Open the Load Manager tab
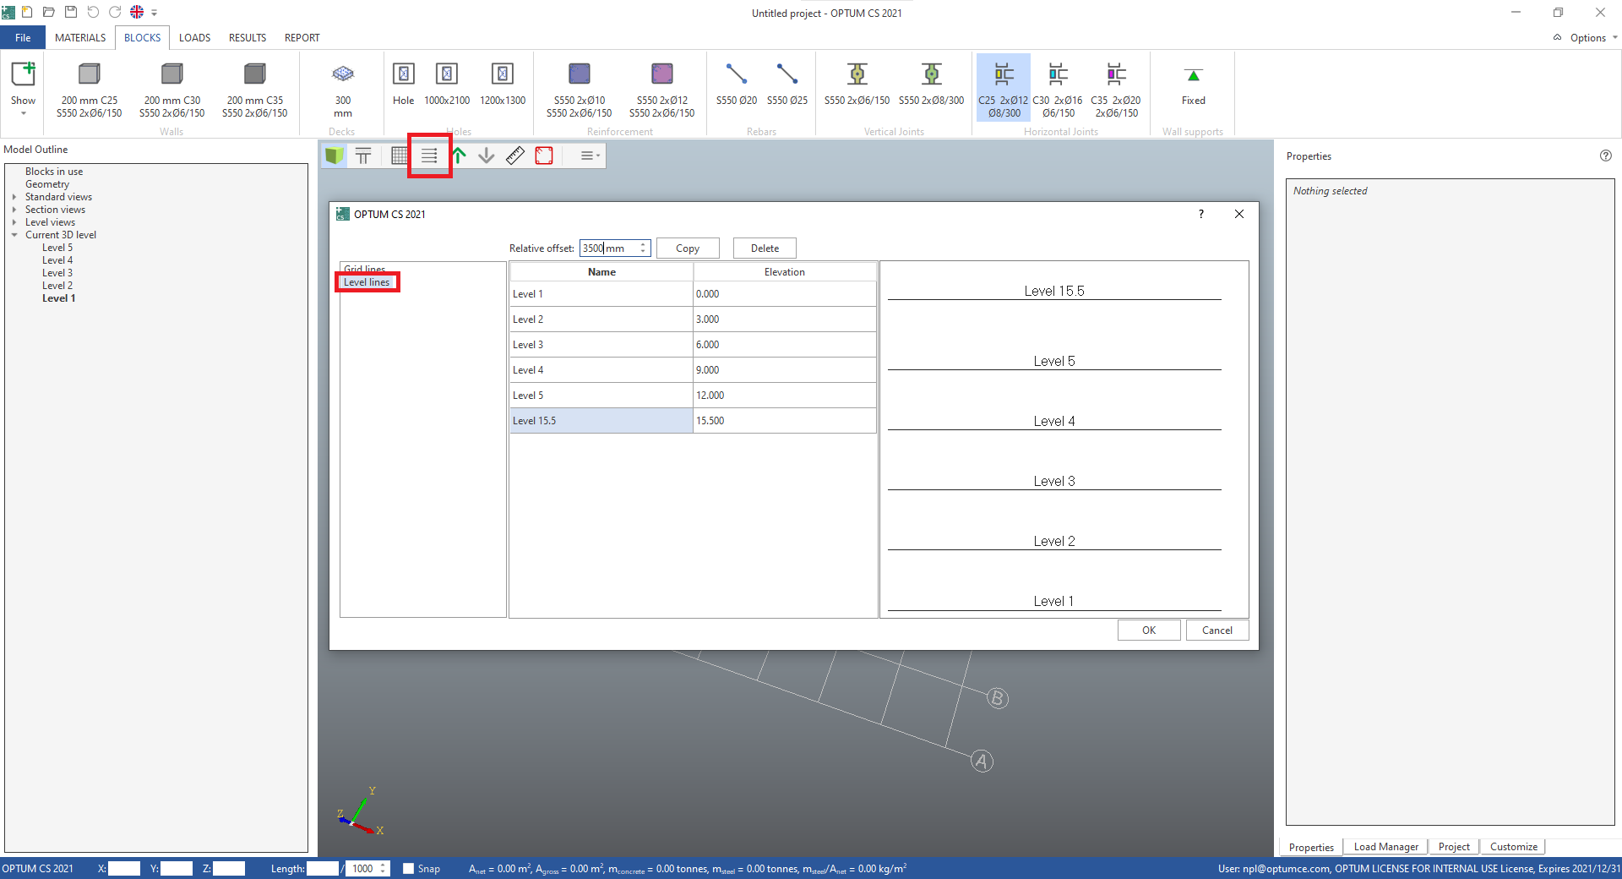 click(x=1385, y=847)
